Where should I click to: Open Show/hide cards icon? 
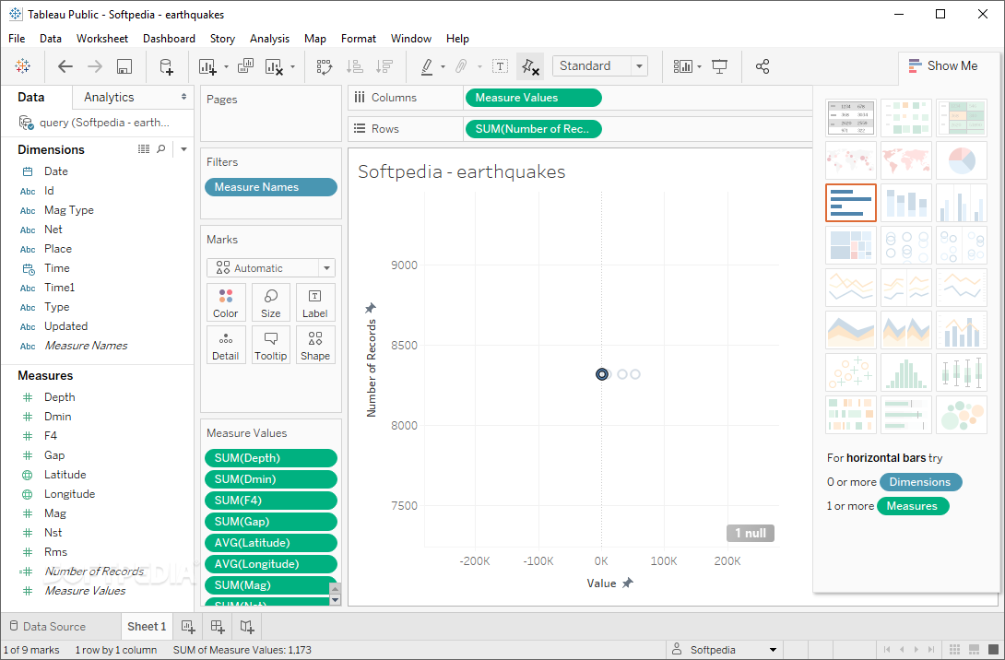pyautogui.click(x=682, y=66)
